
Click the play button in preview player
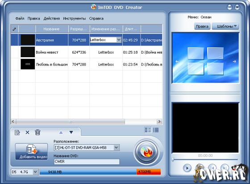187,168
